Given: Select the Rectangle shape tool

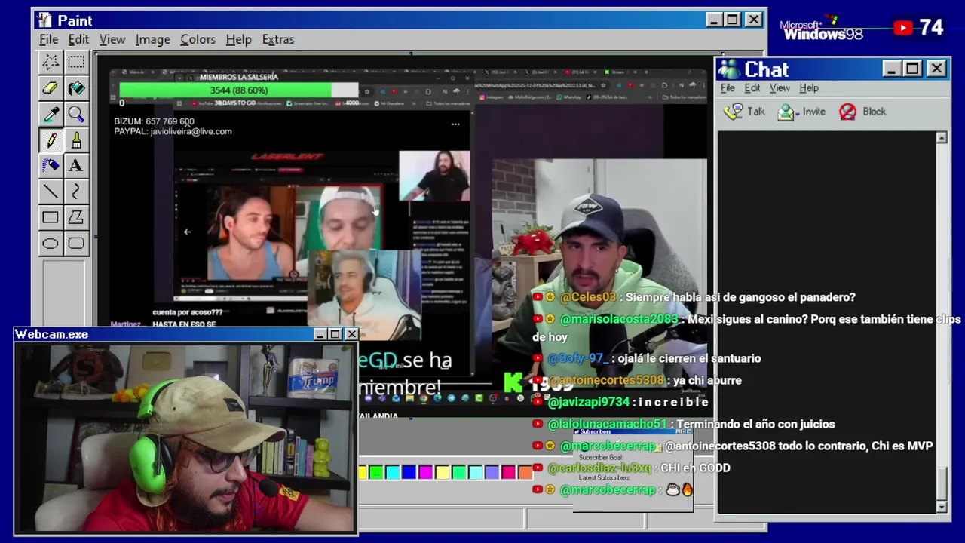Looking at the screenshot, I should [x=51, y=218].
